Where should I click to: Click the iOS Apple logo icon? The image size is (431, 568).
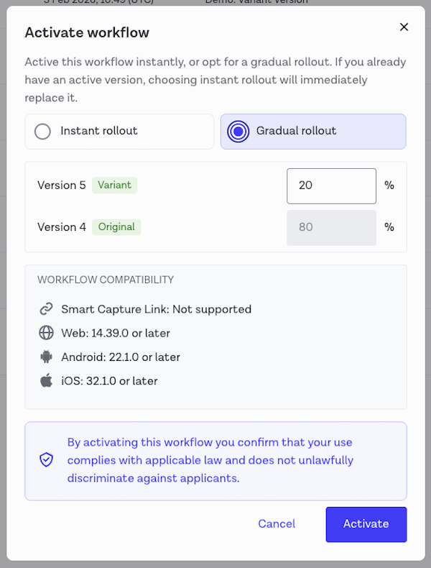click(x=47, y=380)
